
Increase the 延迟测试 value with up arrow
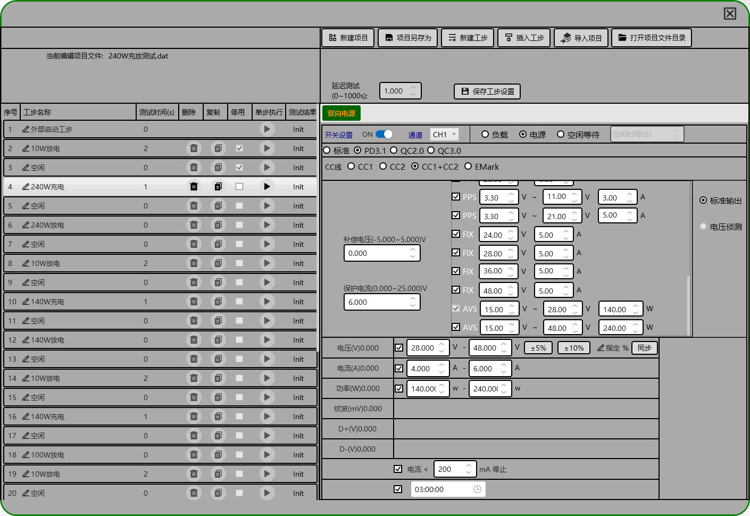(x=413, y=88)
